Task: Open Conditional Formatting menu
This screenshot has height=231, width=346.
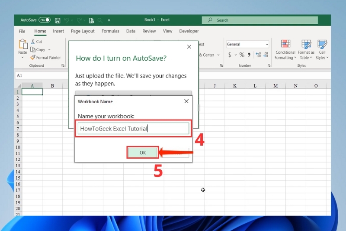Action: coord(285,50)
